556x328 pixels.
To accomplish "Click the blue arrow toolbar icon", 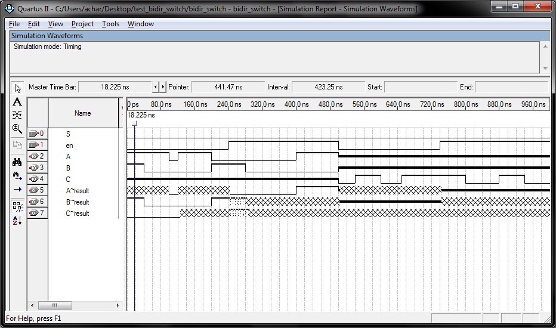I will tap(17, 190).
